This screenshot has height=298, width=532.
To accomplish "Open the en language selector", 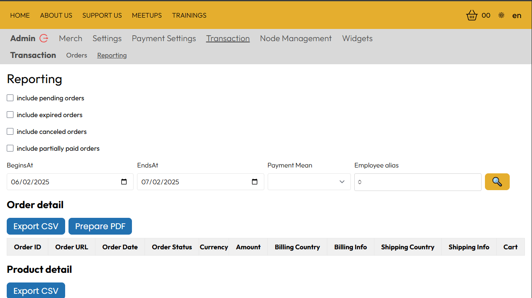I will click(516, 16).
